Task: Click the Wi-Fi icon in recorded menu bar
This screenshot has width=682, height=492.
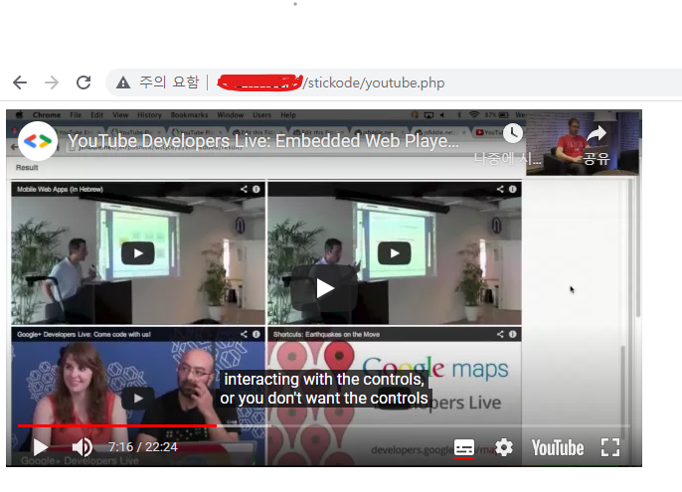Action: (473, 115)
